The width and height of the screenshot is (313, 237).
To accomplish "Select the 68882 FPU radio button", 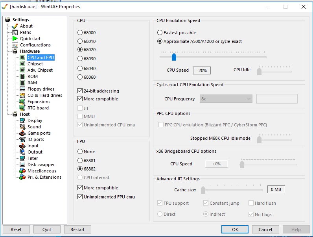I will click(x=80, y=169).
